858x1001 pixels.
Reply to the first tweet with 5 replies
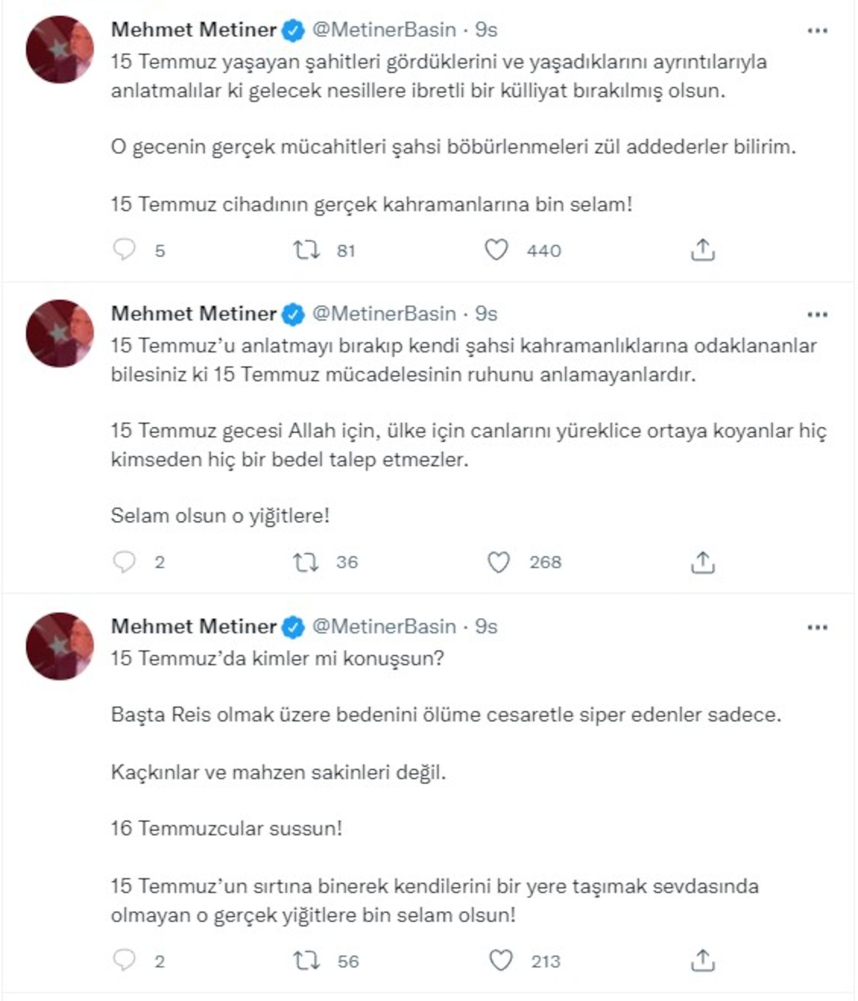[125, 249]
